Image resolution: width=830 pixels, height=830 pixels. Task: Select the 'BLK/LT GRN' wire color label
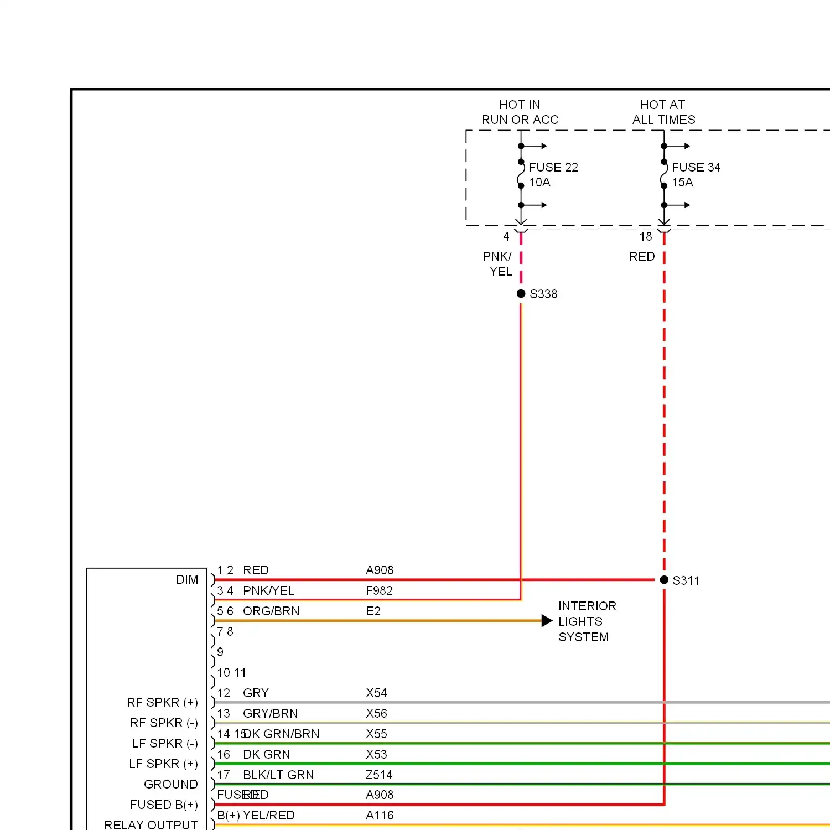click(x=278, y=775)
